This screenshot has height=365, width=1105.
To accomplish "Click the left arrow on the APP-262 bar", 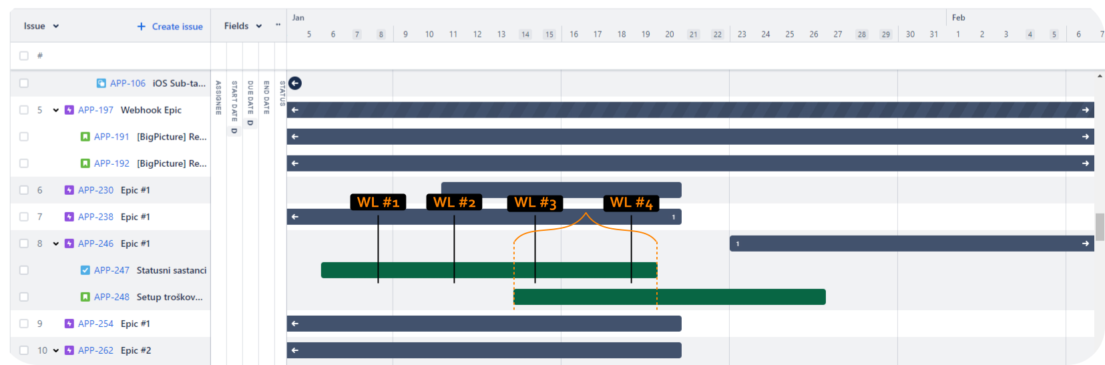I will tap(295, 350).
